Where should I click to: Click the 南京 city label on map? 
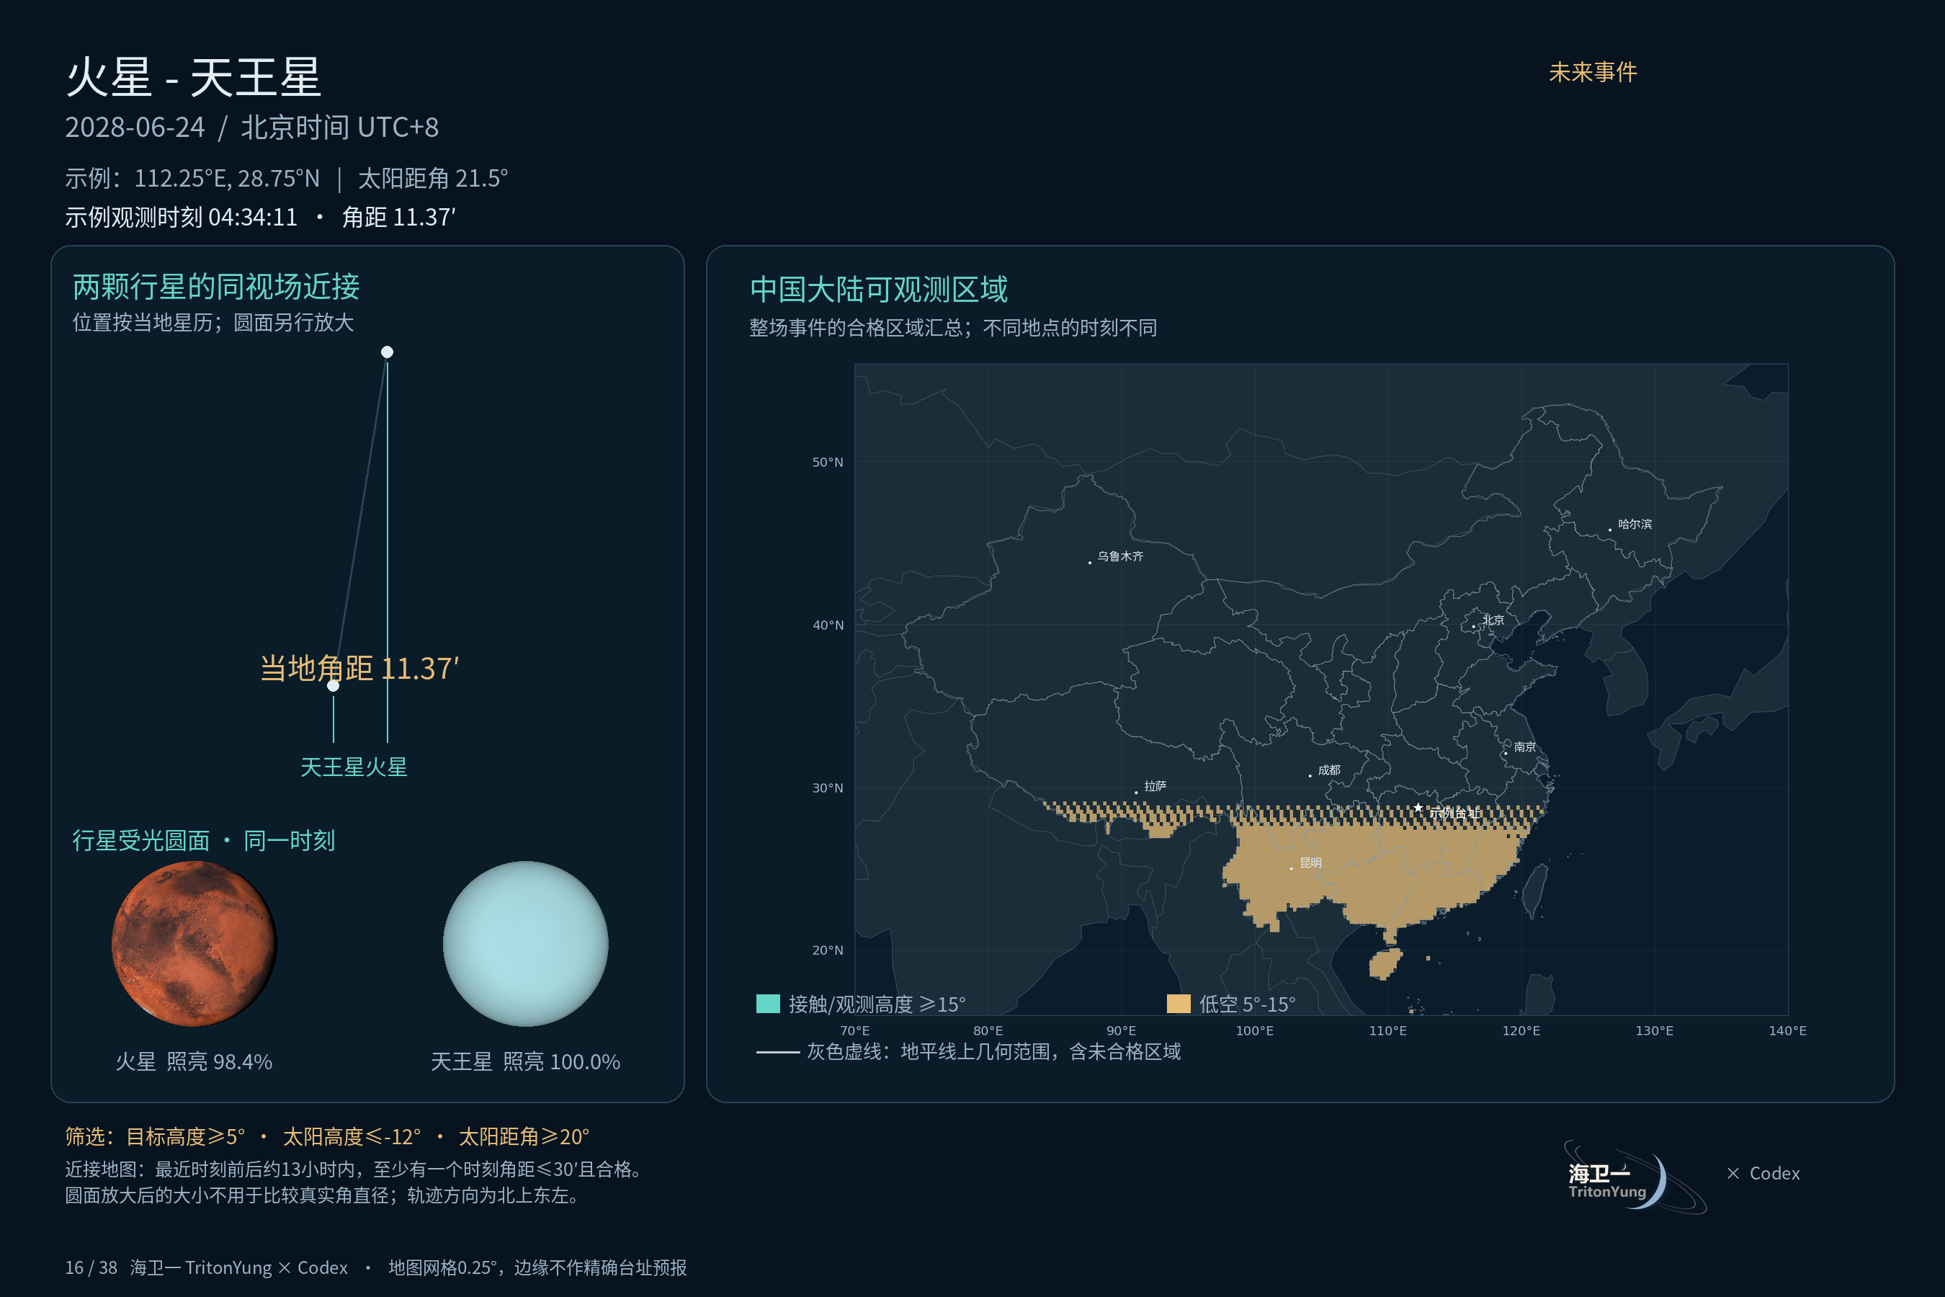1525,748
